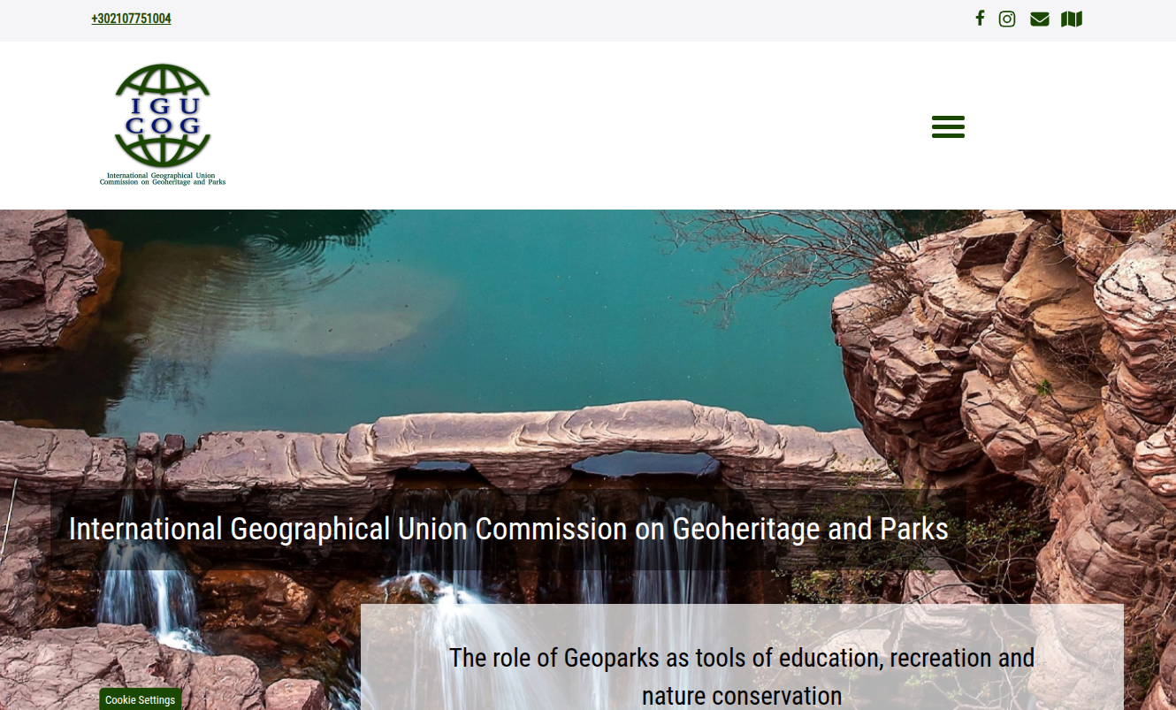The height and width of the screenshot is (710, 1176).
Task: Open the Instagram icon link
Action: (1007, 19)
